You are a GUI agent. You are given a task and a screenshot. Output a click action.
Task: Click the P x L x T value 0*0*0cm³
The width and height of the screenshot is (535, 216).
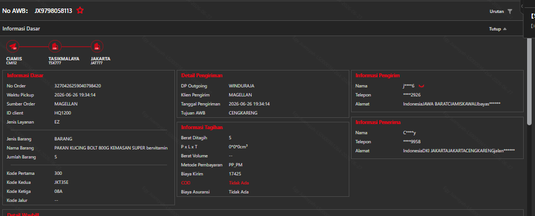coord(238,147)
